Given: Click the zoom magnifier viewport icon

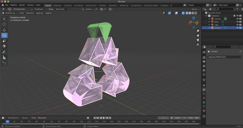Looking at the screenshot, I should (x=198, y=31).
